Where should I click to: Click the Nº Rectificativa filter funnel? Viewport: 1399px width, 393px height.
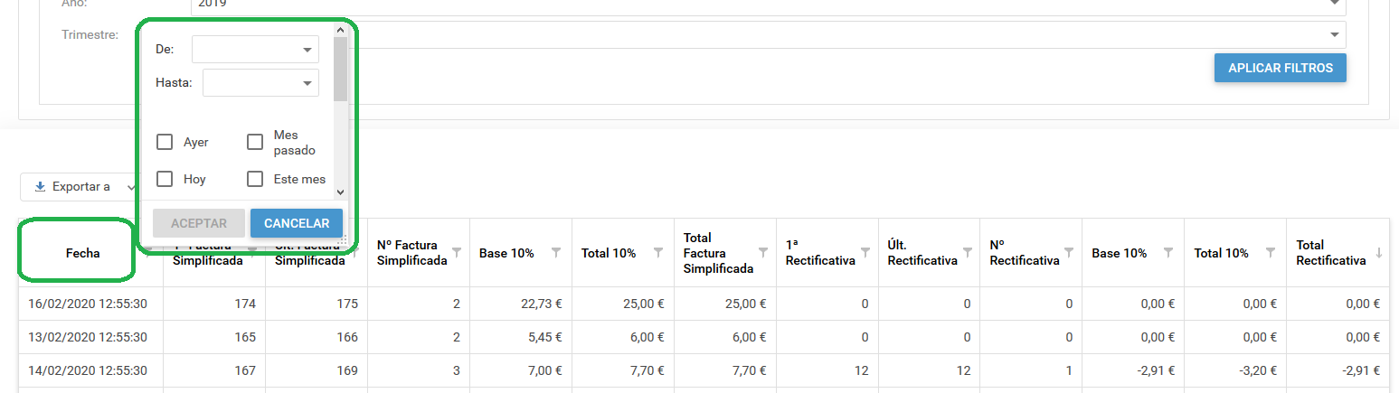(x=1070, y=252)
